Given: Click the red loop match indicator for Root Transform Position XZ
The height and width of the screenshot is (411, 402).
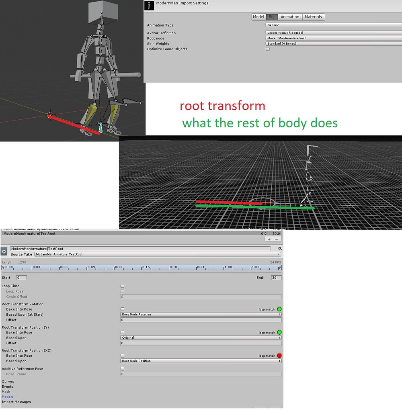Looking at the screenshot, I should coord(280,356).
